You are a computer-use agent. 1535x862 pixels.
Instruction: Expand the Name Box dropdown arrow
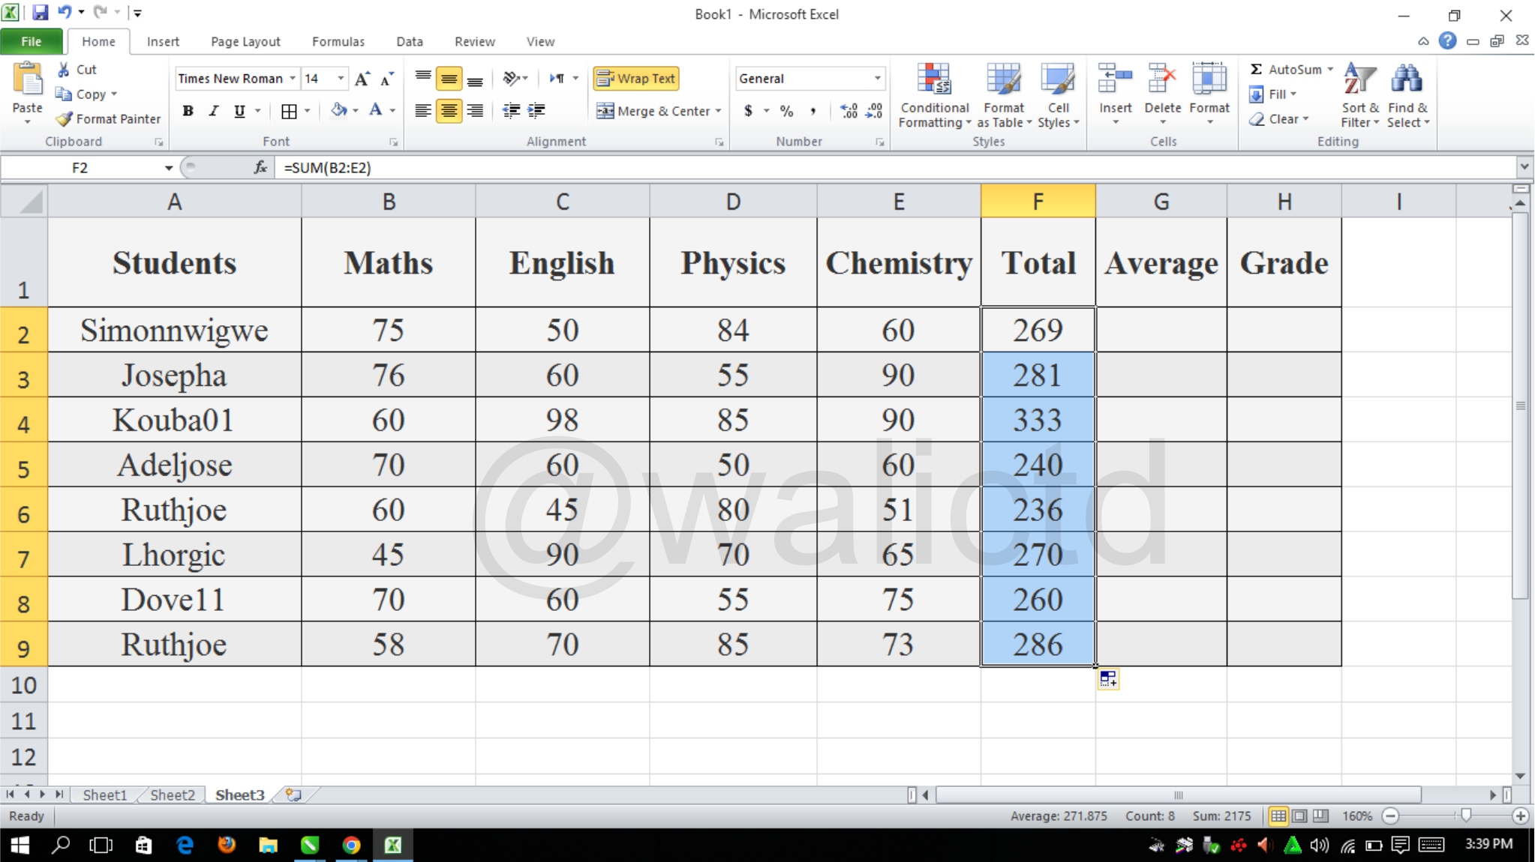pyautogui.click(x=168, y=167)
